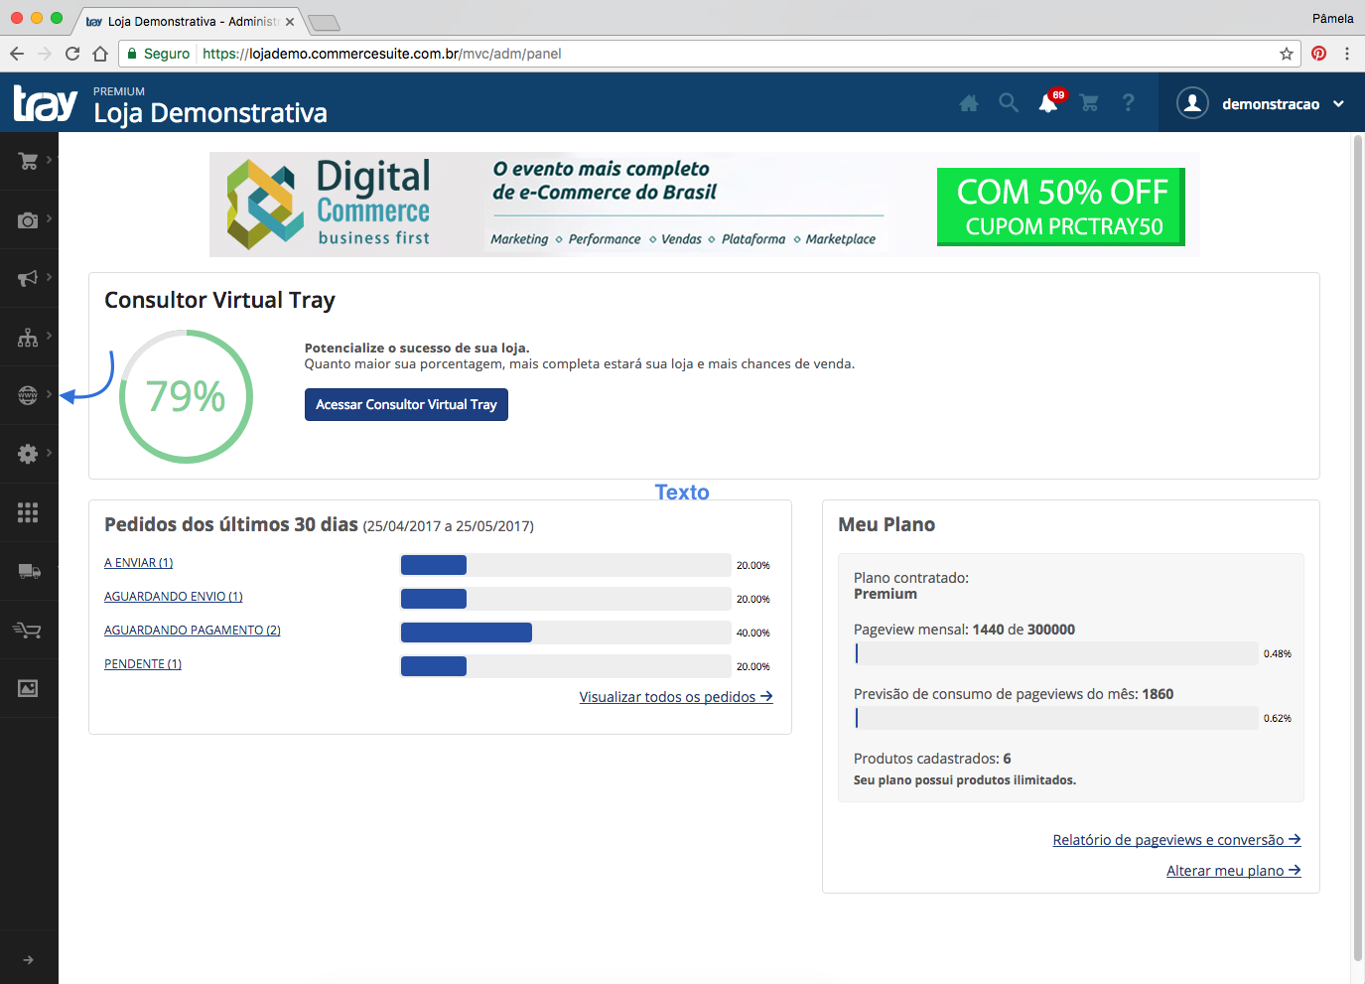
Task: Click the Pâmela profile name
Action: tap(1332, 18)
